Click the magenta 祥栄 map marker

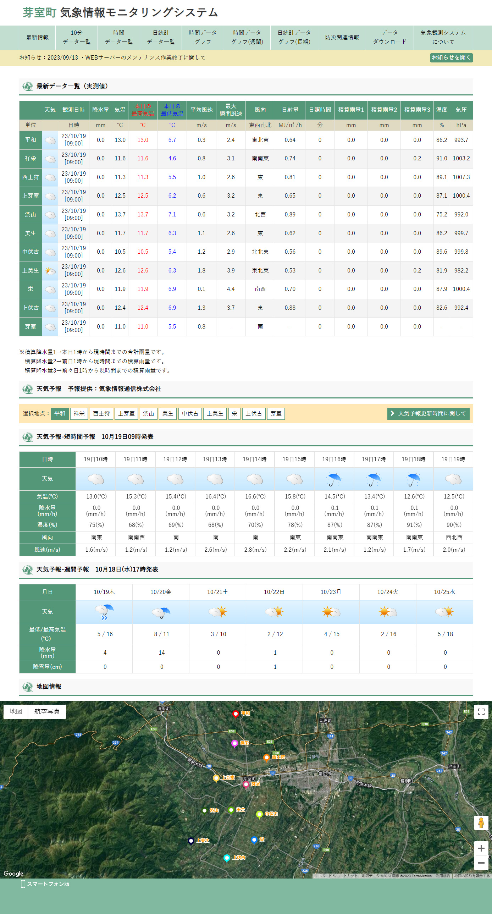click(234, 743)
